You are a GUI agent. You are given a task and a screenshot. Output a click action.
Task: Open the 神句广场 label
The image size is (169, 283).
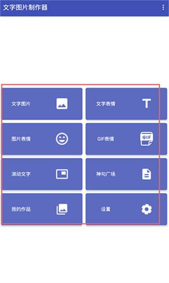[x=106, y=174]
